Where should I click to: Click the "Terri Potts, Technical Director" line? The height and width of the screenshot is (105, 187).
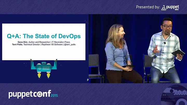click(44, 44)
